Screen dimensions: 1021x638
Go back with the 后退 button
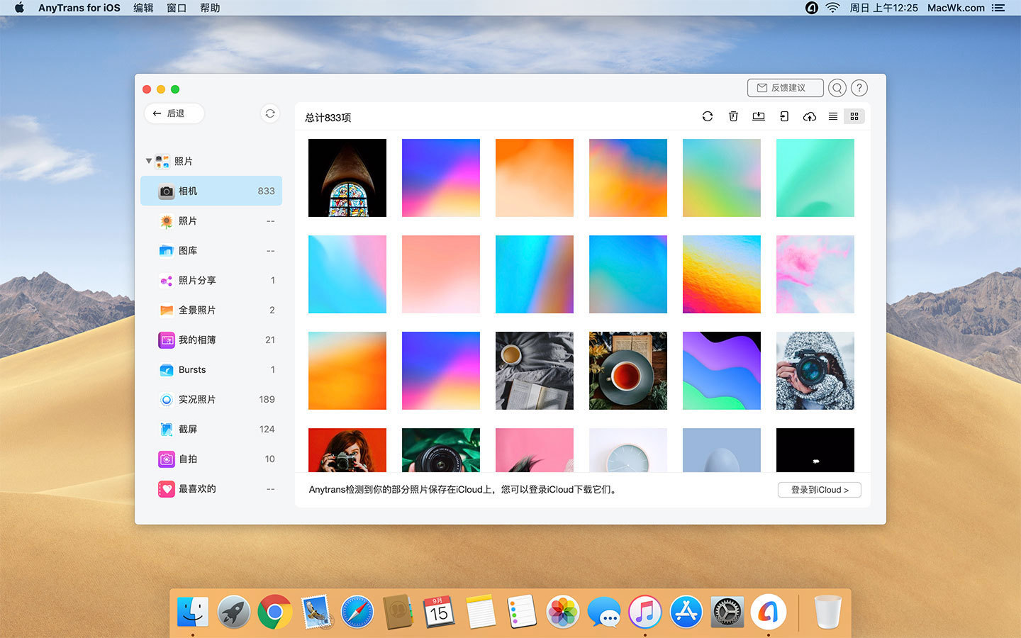tap(174, 113)
